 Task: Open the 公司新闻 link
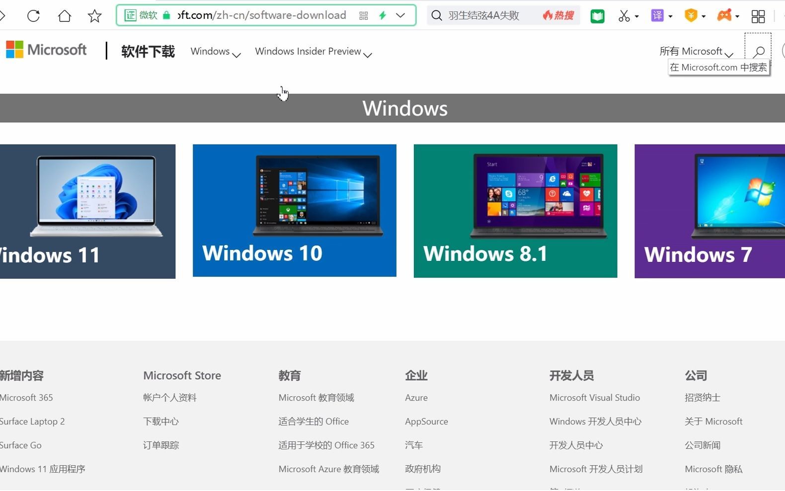coord(703,445)
